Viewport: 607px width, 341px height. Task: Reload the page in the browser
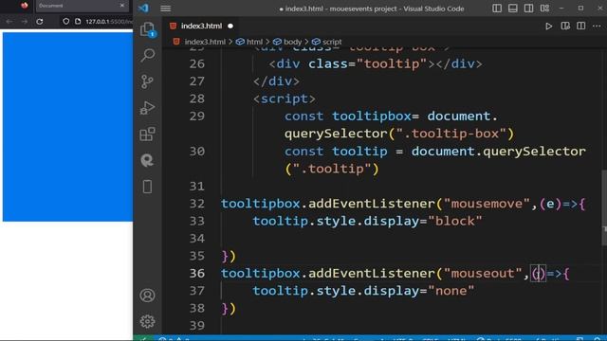coord(40,22)
